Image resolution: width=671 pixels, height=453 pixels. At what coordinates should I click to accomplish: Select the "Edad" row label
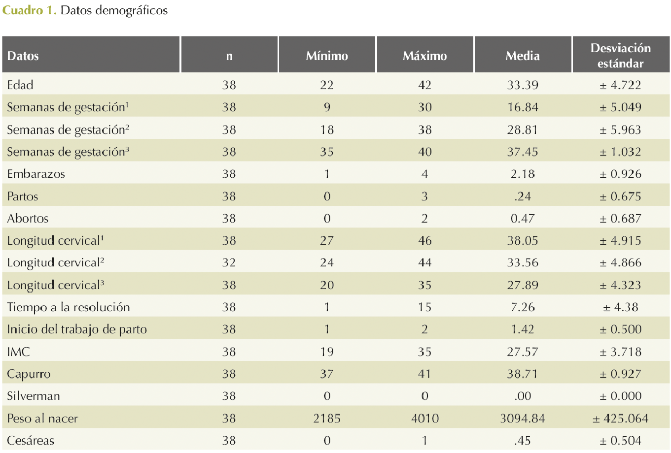[20, 85]
